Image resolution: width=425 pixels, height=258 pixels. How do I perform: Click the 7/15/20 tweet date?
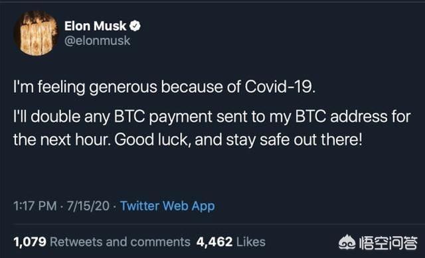coord(88,206)
